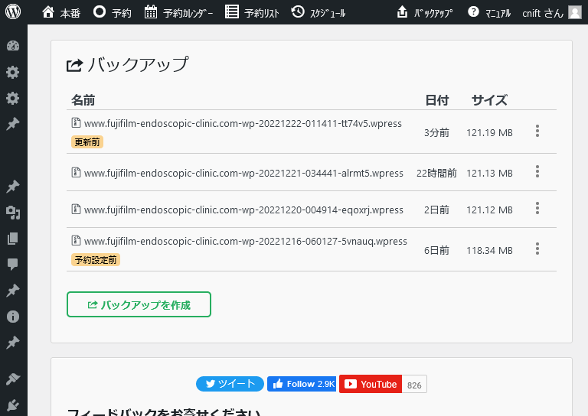
Task: Open the cnift さん user account menu
Action: tap(551, 12)
